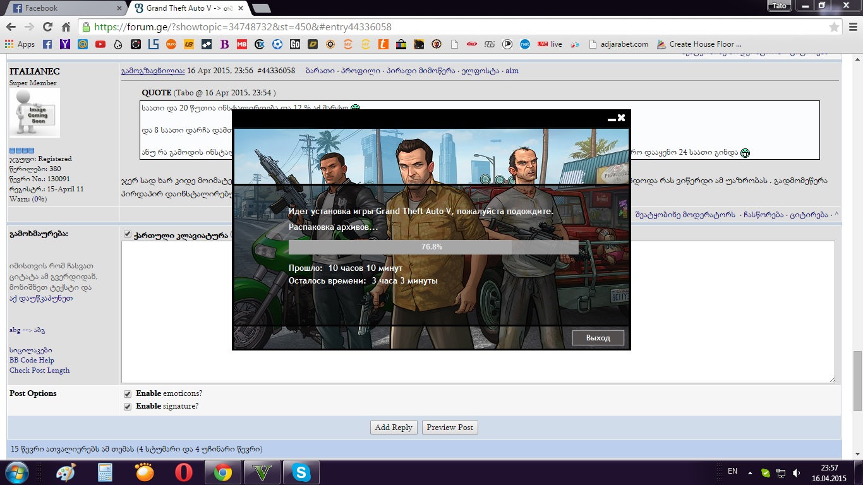Show hidden system tray icons
Screen dimensions: 863x485
(x=750, y=472)
